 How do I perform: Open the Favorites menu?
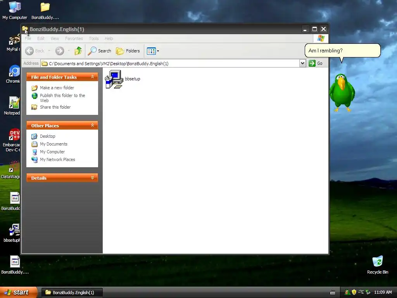pyautogui.click(x=74, y=38)
